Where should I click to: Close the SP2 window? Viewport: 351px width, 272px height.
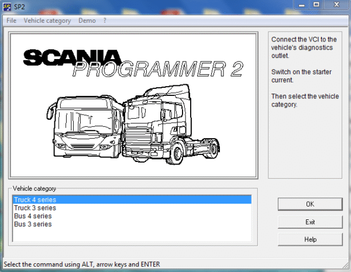coord(336,5)
